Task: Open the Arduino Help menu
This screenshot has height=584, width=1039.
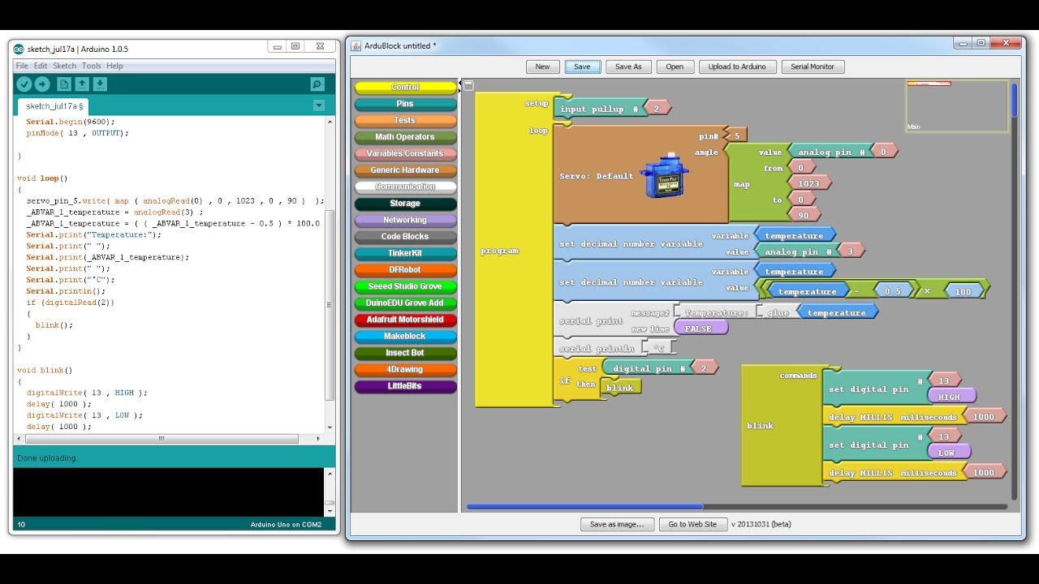Action: click(x=114, y=66)
